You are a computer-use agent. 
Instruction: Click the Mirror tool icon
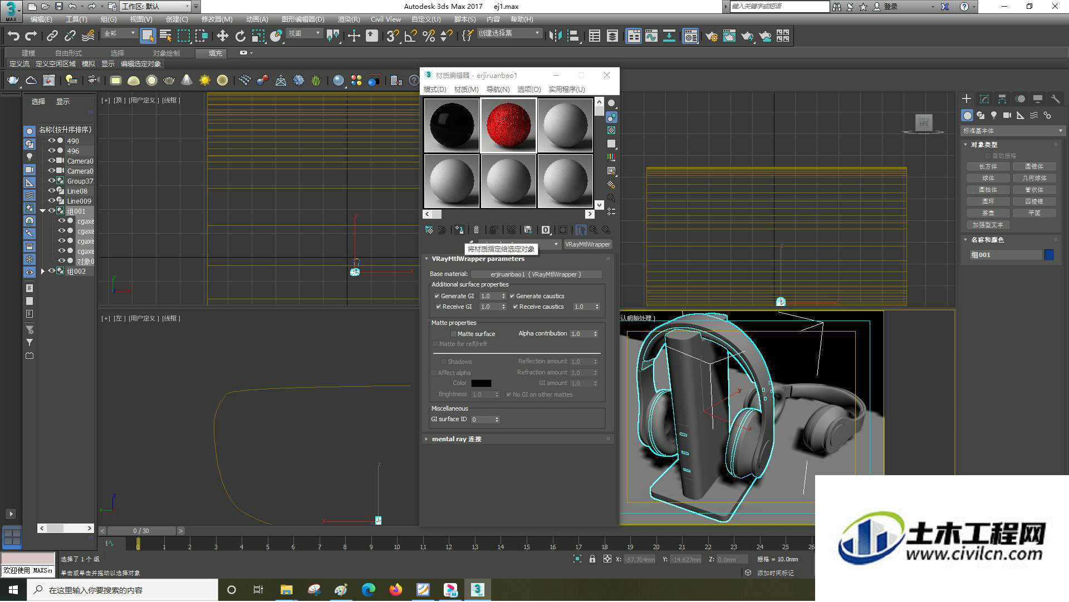click(555, 36)
